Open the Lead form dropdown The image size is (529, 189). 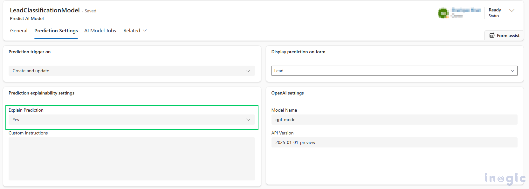[394, 71]
